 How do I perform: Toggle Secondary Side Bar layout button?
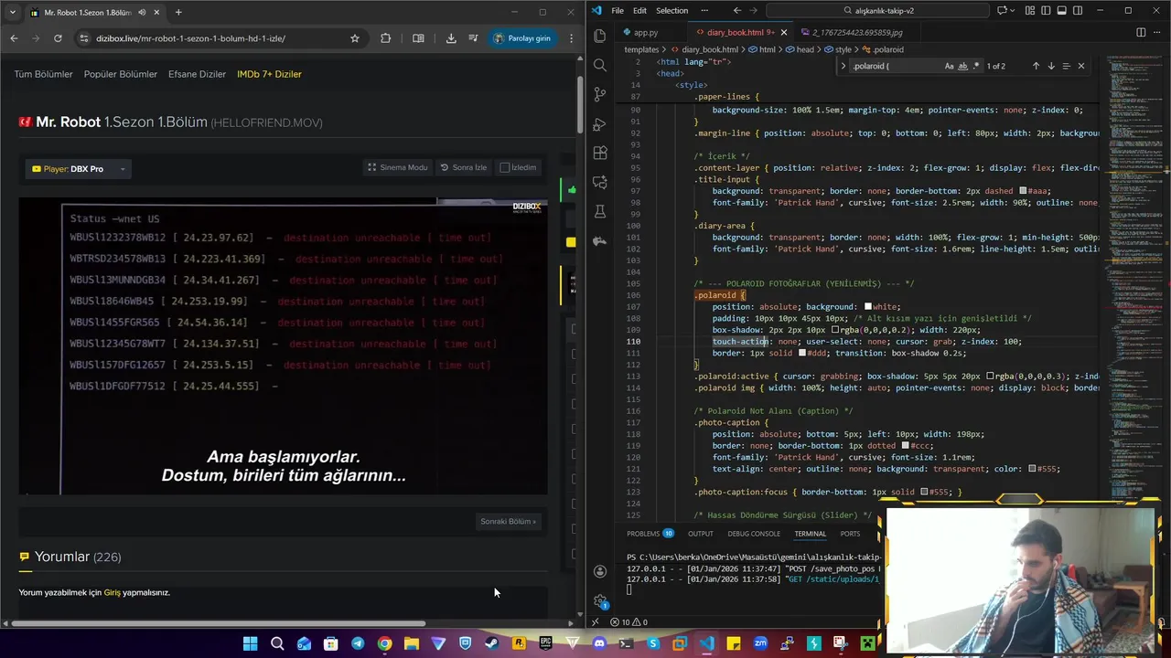coord(1076,11)
